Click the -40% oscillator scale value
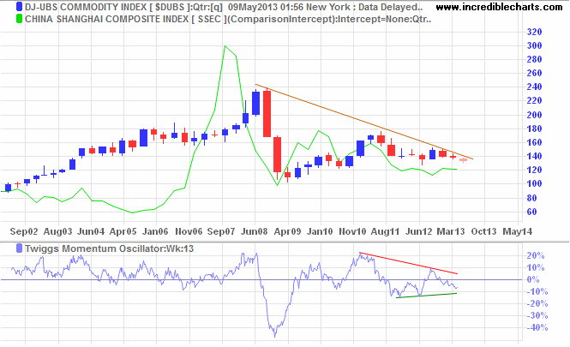Image resolution: width=570 pixels, height=347 pixels. pos(537,328)
